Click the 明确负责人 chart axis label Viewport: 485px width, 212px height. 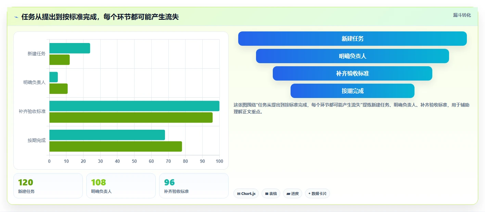click(35, 83)
